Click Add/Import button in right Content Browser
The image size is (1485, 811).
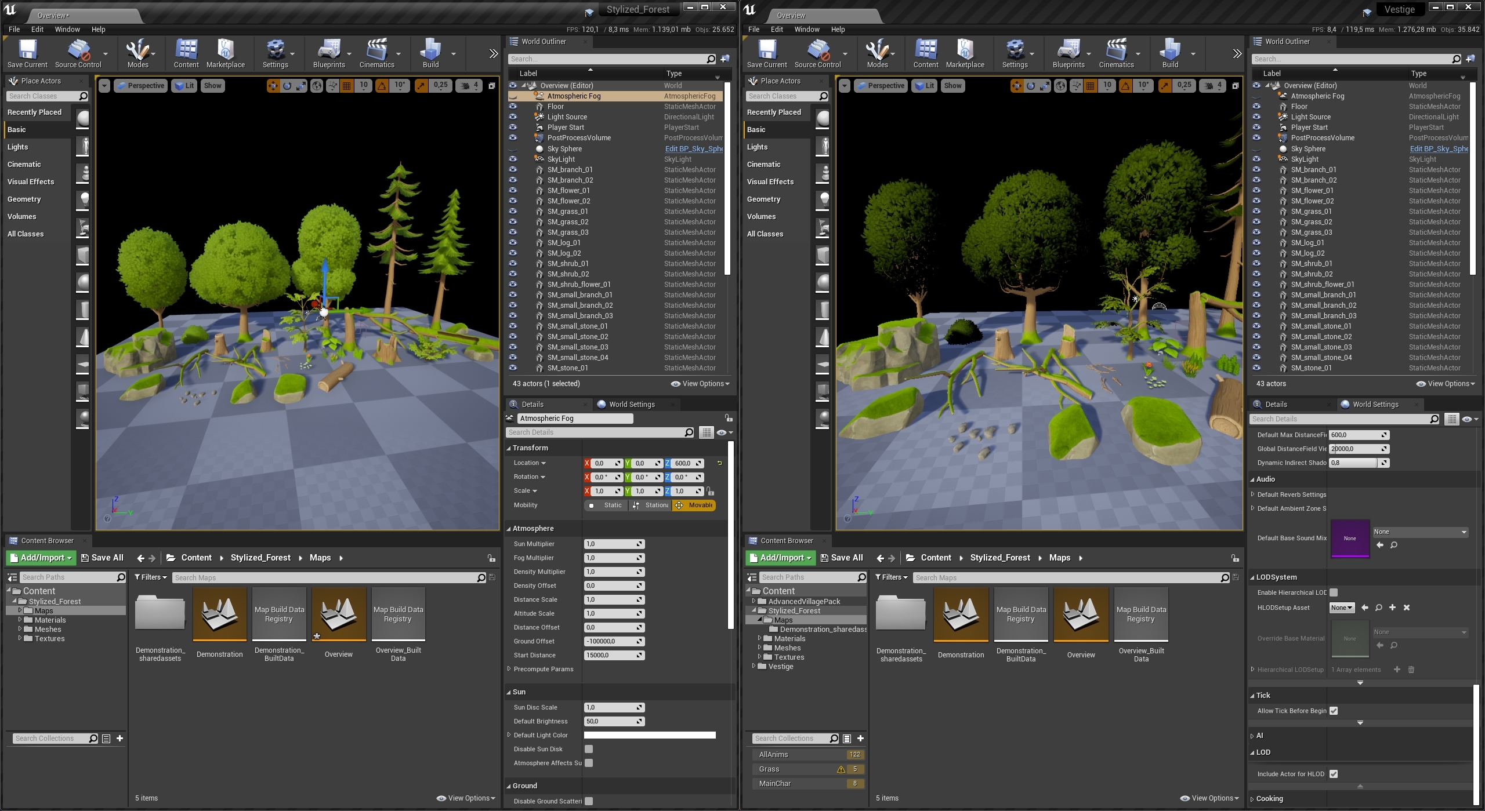click(x=780, y=558)
